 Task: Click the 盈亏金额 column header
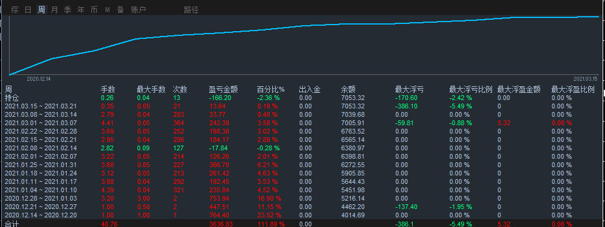pos(223,90)
